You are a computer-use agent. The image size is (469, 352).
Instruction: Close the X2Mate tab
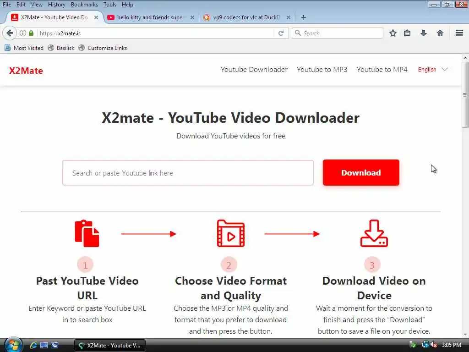pos(96,17)
